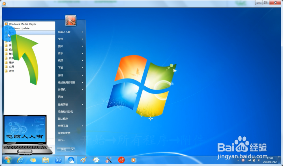
Task: Expand the arrow beside 控制面板
Action: [82, 104]
